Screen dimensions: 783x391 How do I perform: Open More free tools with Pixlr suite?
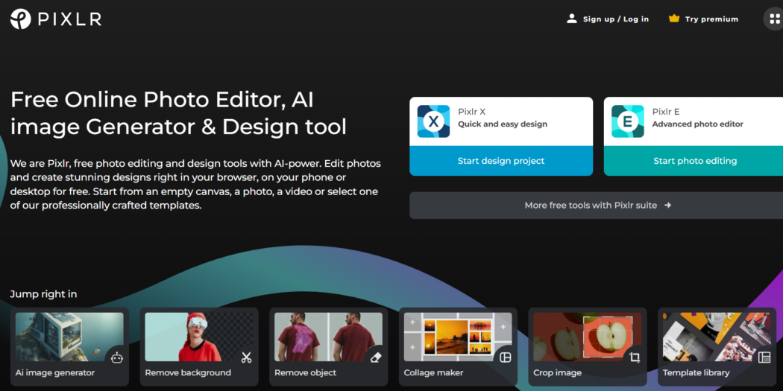click(x=597, y=205)
